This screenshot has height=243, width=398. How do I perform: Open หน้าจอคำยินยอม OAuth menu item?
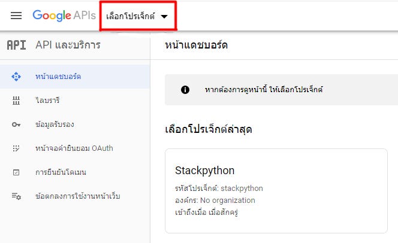pos(75,148)
